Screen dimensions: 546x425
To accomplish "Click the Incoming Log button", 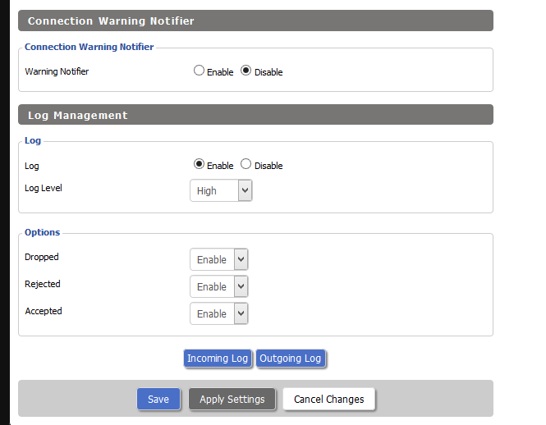I will 218,359.
